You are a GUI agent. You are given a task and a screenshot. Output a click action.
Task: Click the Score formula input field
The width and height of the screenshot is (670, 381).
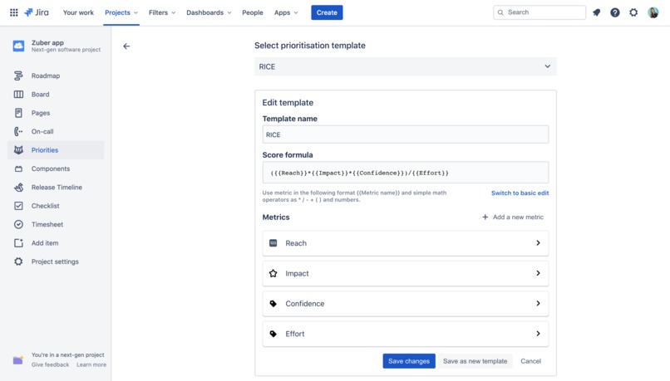(406, 173)
